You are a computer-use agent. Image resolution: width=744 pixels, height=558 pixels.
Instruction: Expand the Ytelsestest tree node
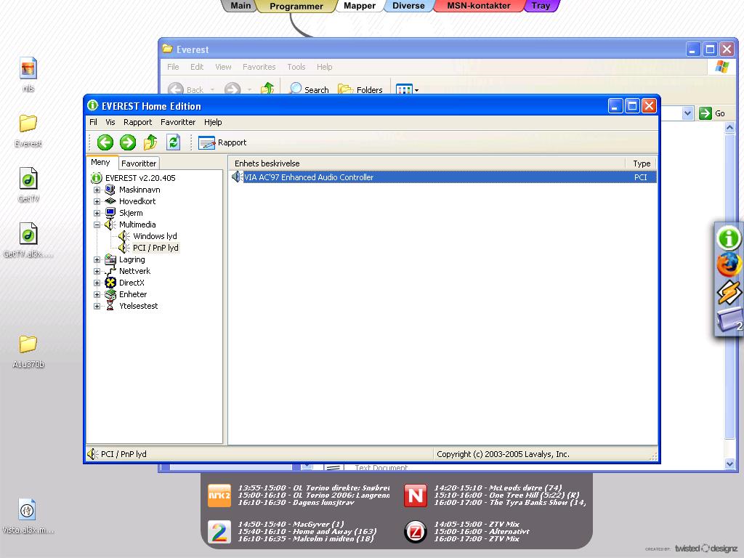[x=97, y=306]
